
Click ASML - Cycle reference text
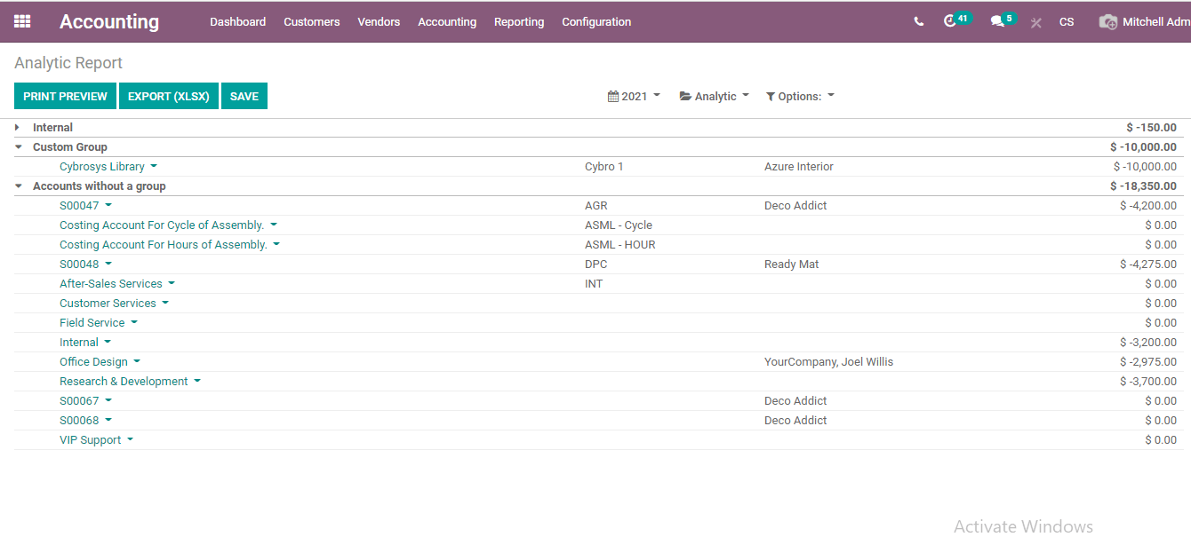pyautogui.click(x=619, y=225)
